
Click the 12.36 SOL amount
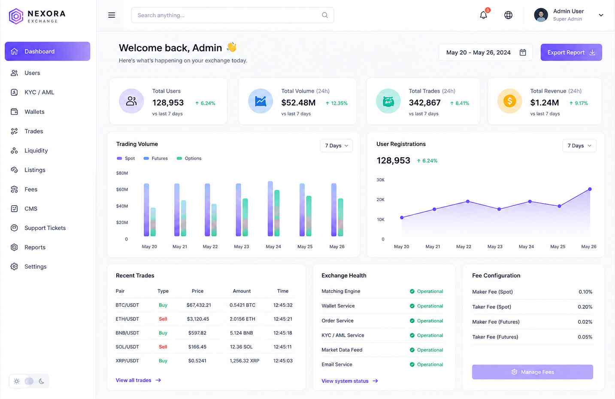tap(241, 347)
